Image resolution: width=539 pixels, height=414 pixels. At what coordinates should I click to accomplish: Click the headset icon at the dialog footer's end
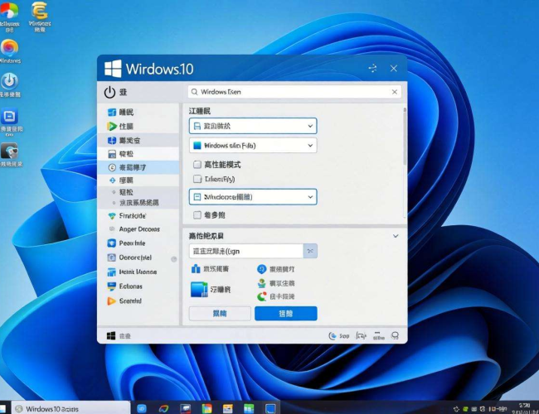(x=395, y=335)
